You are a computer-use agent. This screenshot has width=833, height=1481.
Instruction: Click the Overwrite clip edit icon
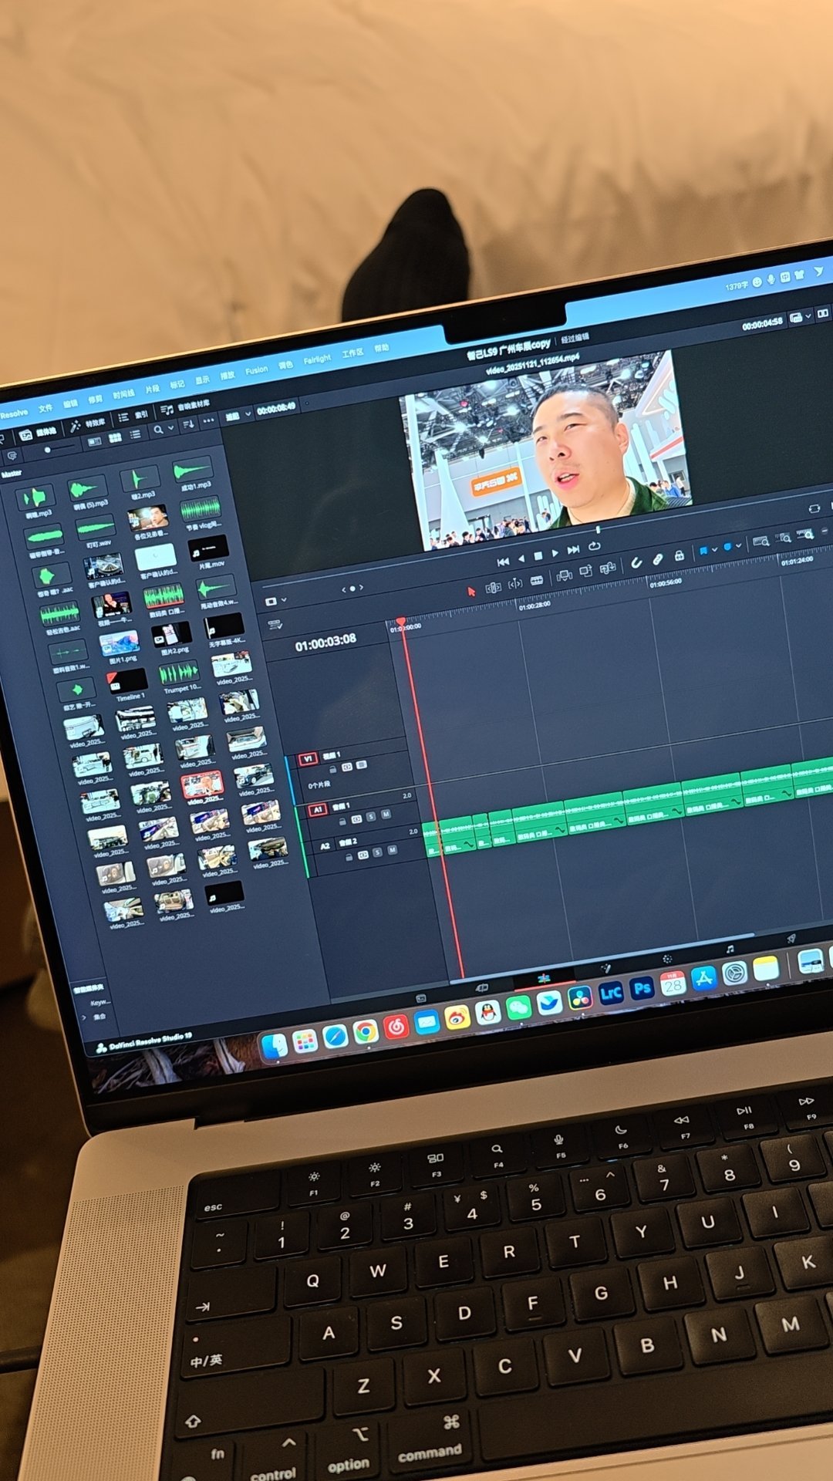coord(585,572)
